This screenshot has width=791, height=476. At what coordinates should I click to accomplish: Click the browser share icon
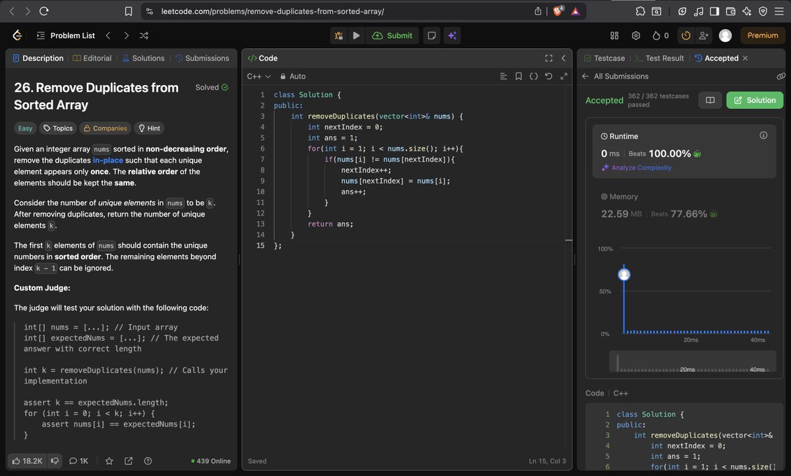[x=539, y=11]
